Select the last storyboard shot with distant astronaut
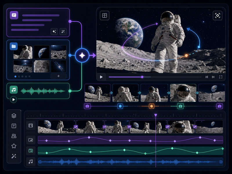Image resolution: width=232 pixels, height=174 pixels. [x=212, y=93]
